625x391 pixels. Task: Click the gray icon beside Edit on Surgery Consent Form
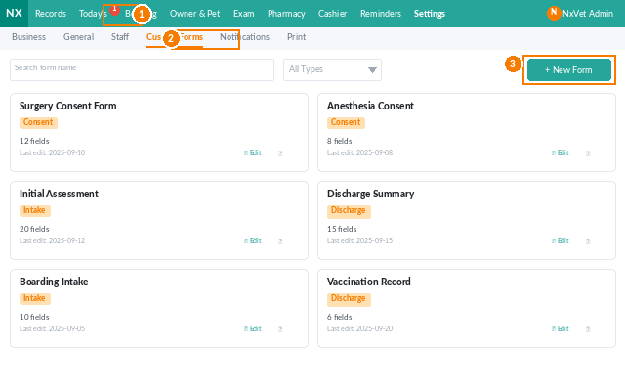coord(280,153)
